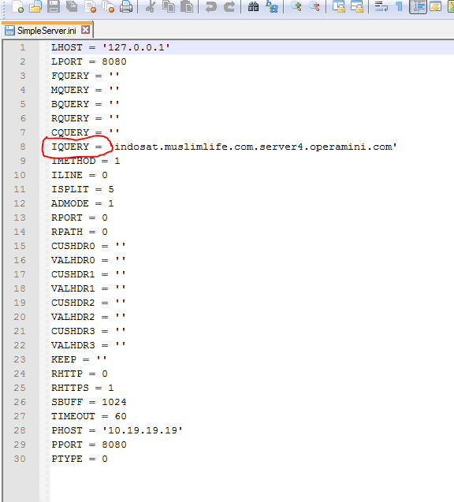The image size is (454, 502).
Task: Click the Save All toolbar icon
Action: click(72, 6)
